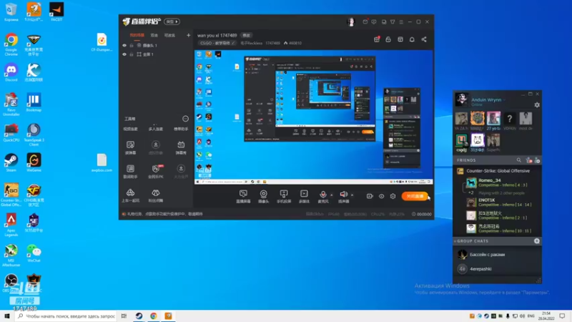
Task: Click the mode pill next to app logo
Action: [x=172, y=21]
